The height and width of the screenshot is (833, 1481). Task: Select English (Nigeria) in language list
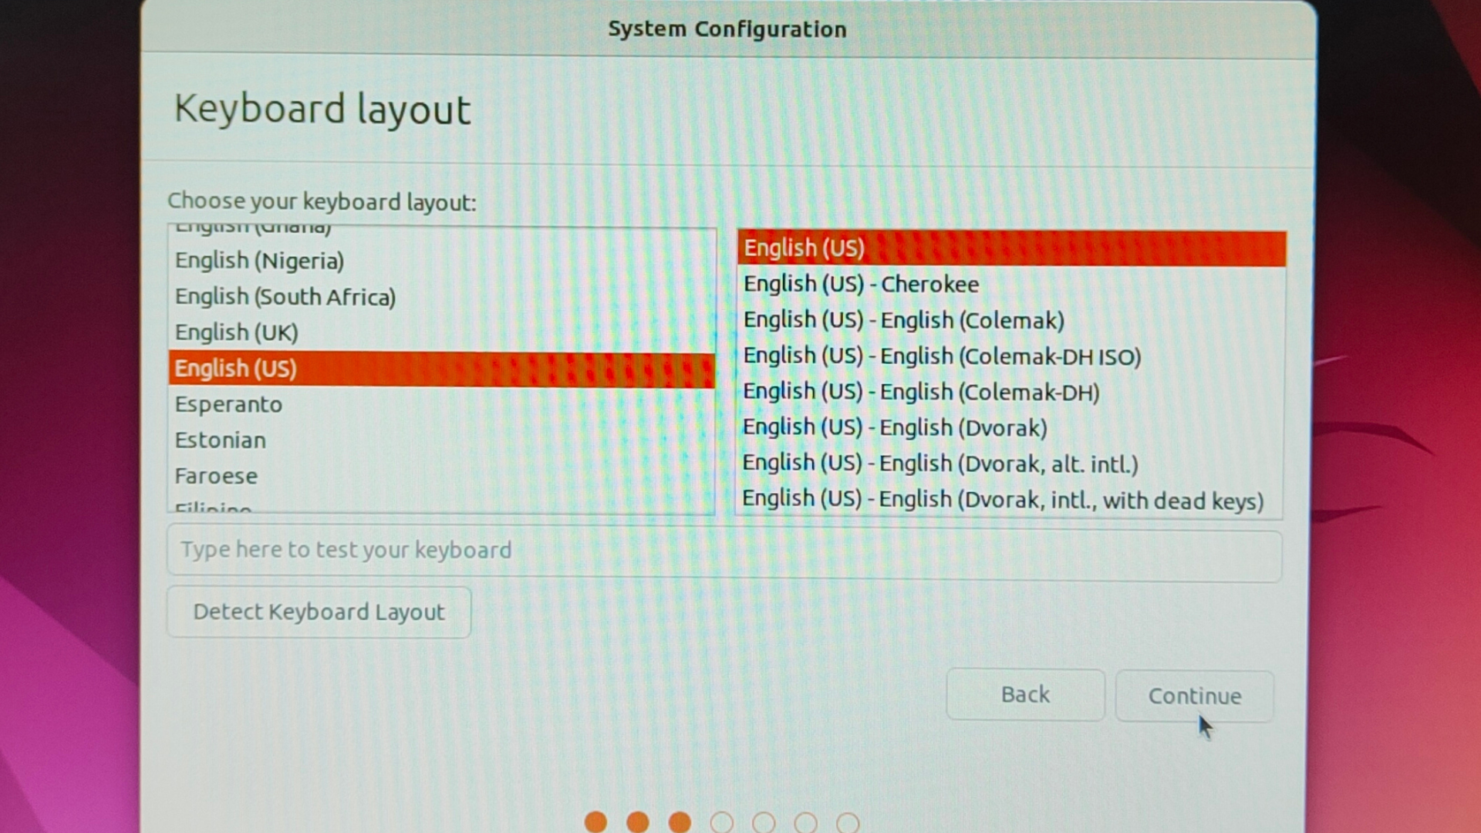[x=259, y=261]
